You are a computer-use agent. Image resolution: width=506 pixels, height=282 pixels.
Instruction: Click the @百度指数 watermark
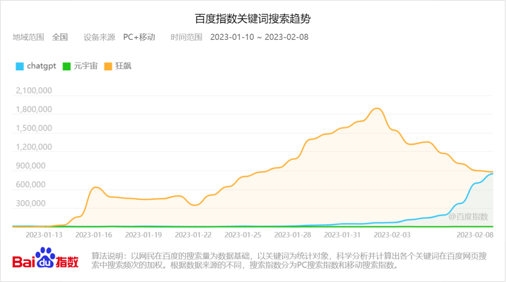click(x=468, y=217)
